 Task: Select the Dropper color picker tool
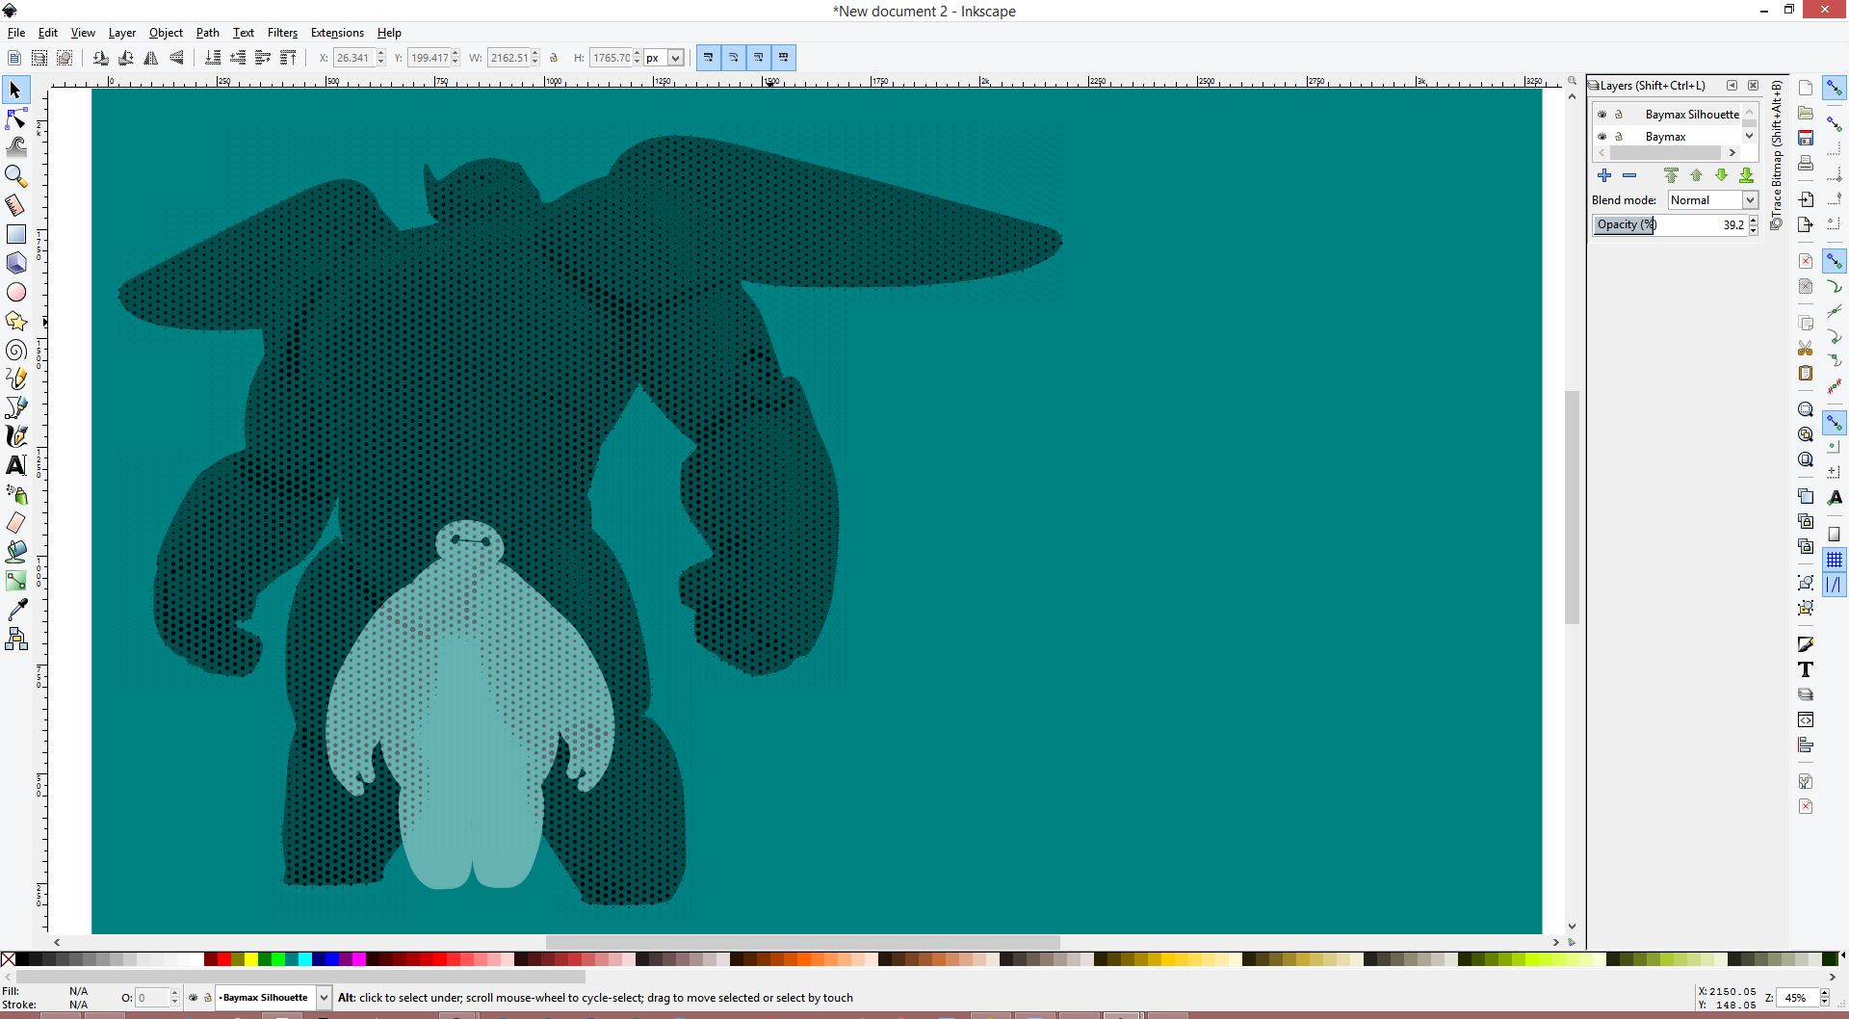click(x=16, y=610)
